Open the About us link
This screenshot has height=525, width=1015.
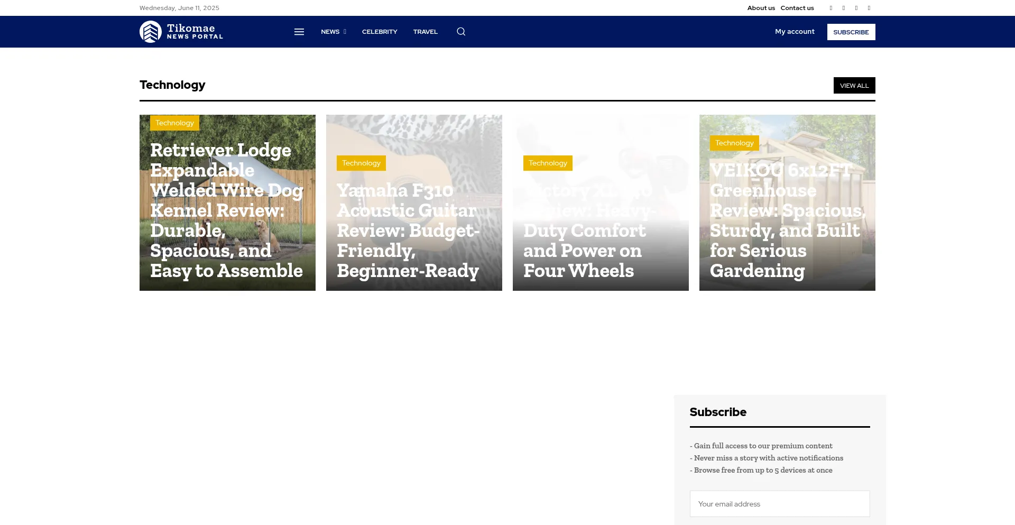[x=761, y=8]
